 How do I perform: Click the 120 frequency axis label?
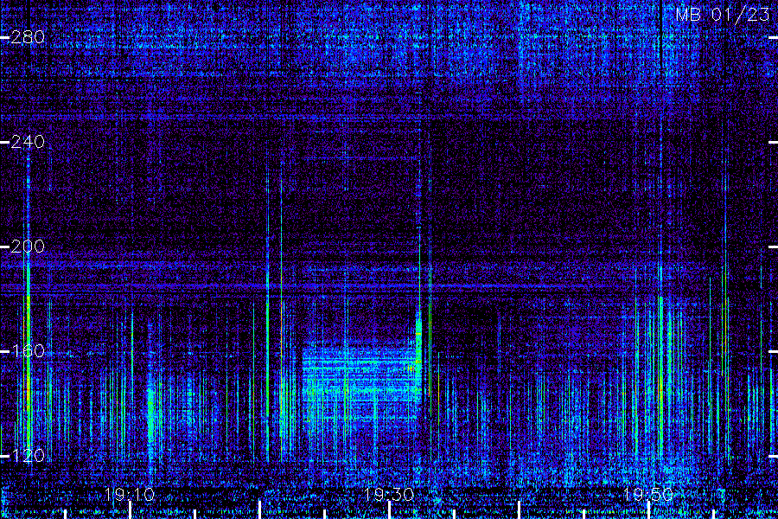pyautogui.click(x=28, y=456)
